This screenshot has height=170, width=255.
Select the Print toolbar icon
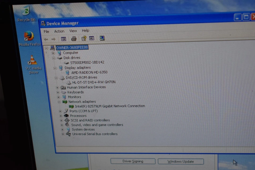tap(74, 39)
